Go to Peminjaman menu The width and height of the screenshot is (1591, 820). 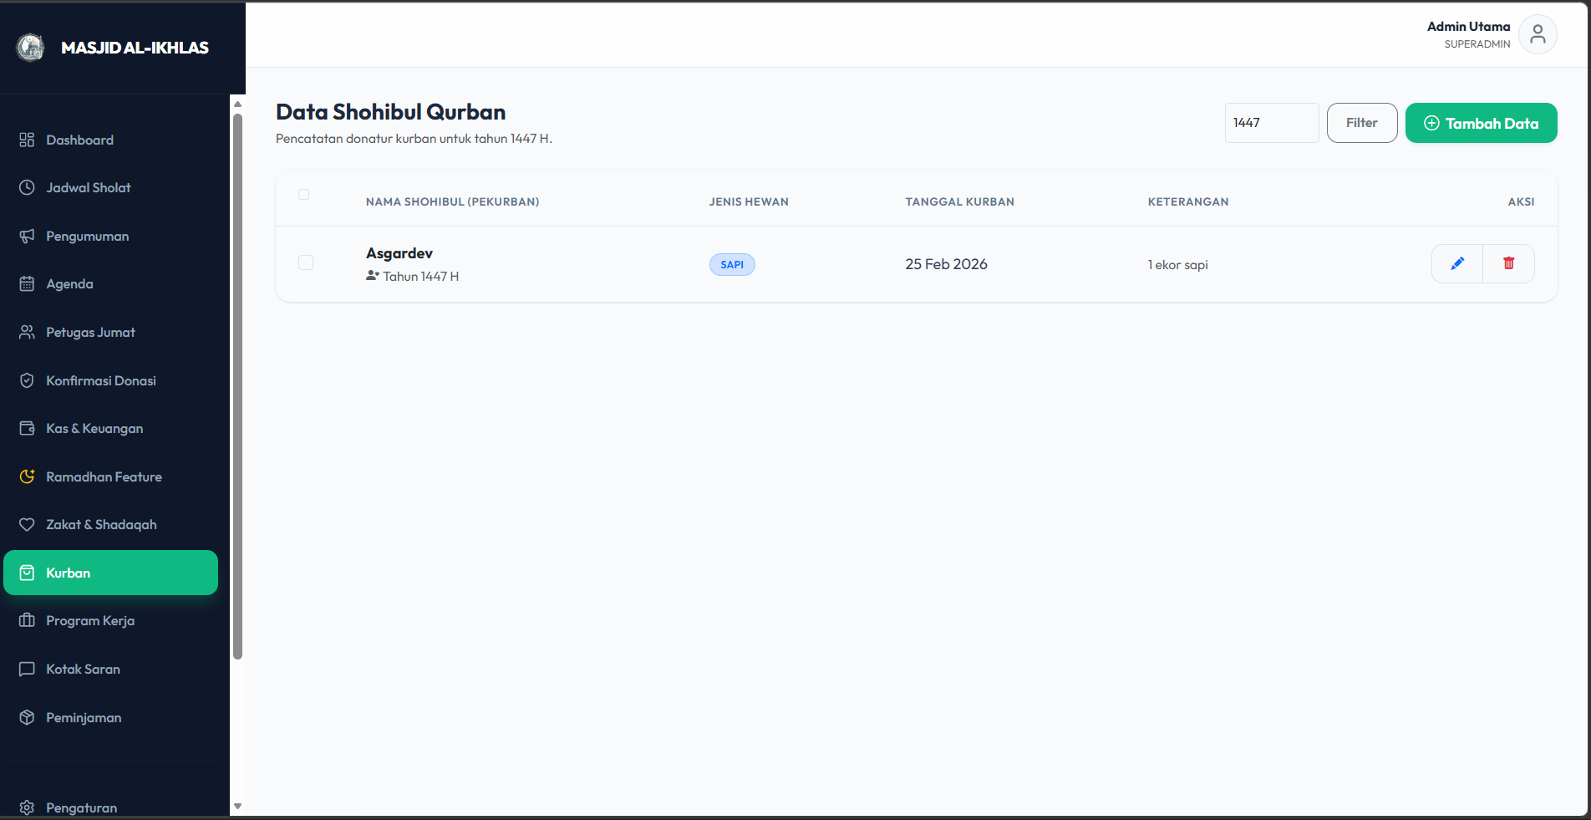[x=110, y=717]
